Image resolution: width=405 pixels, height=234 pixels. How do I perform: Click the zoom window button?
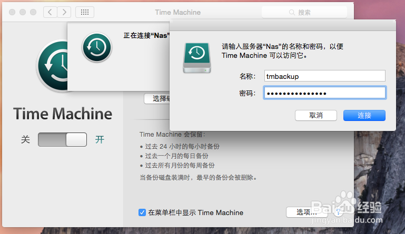point(33,12)
